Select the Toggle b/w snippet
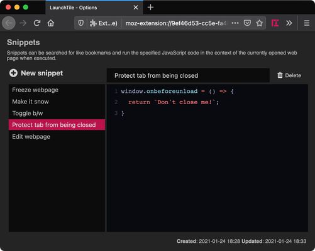 pyautogui.click(x=57, y=114)
